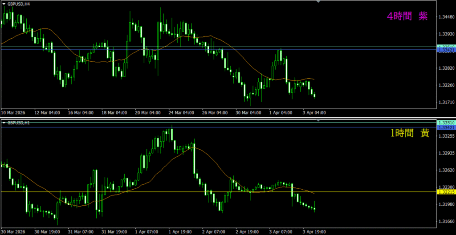
Task: Select the yellow 1時間 黄 text label
Action: click(x=410, y=133)
